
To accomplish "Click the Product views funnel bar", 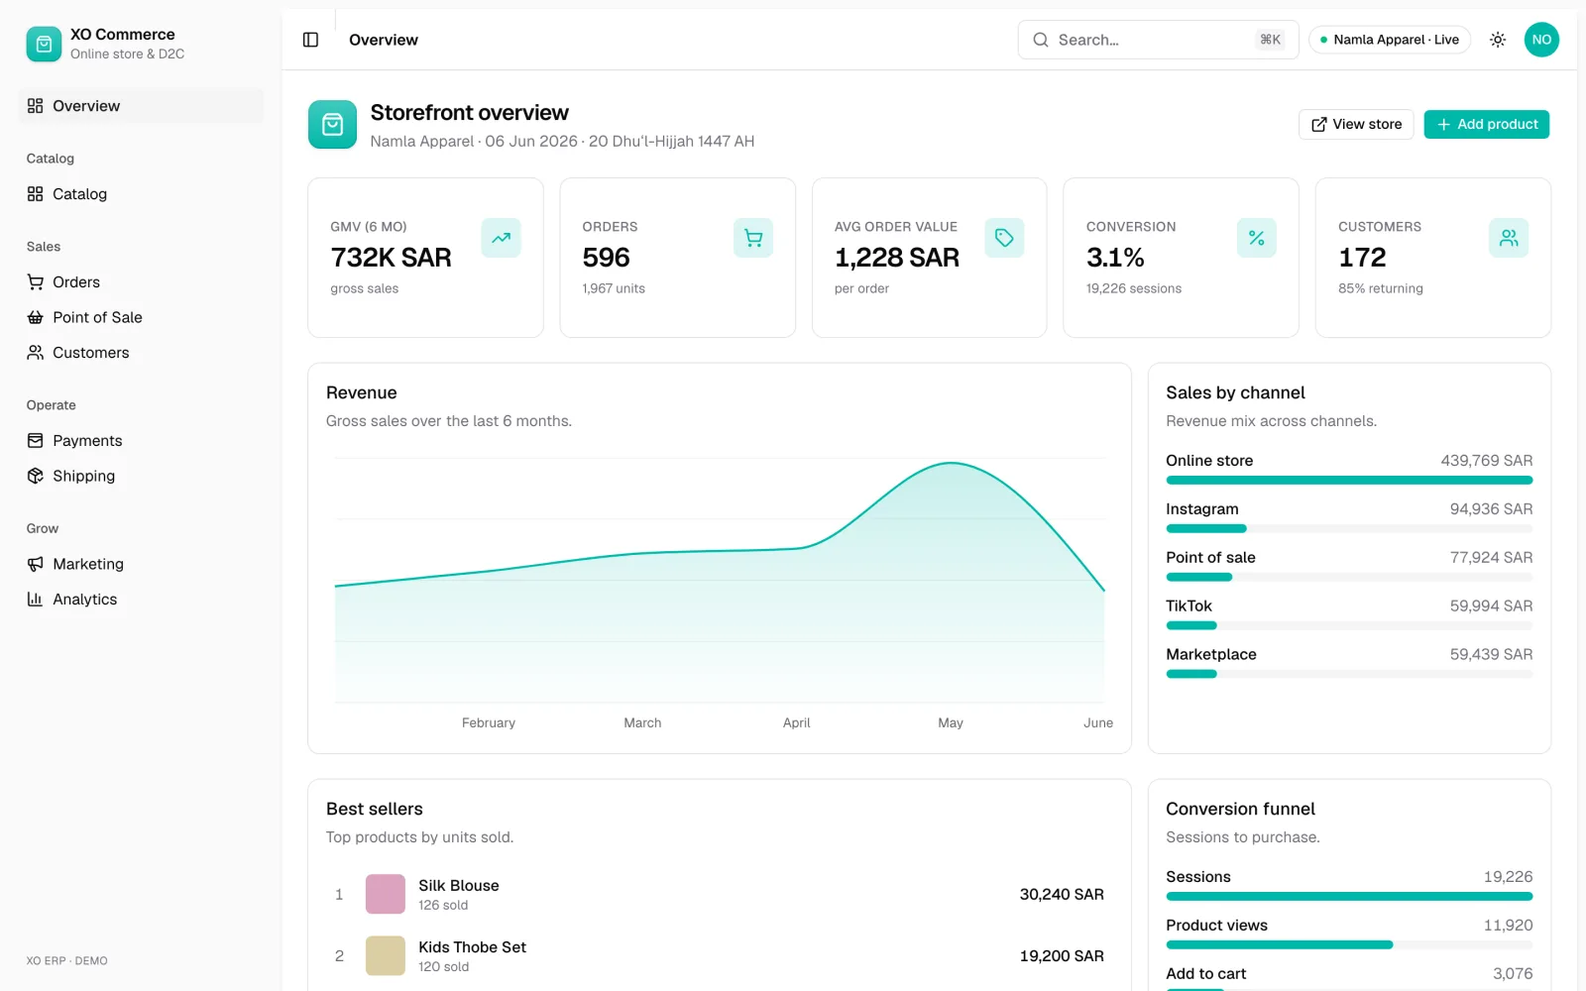I will (1349, 945).
